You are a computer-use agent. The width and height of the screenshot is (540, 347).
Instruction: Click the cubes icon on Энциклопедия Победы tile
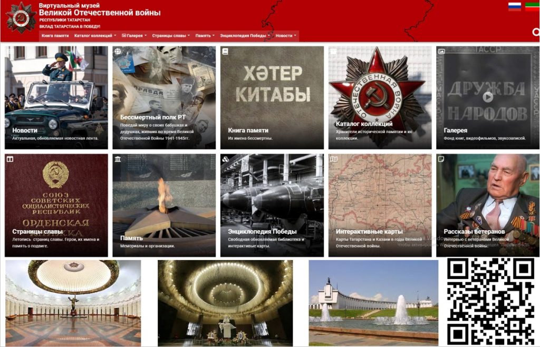pyautogui.click(x=226, y=159)
